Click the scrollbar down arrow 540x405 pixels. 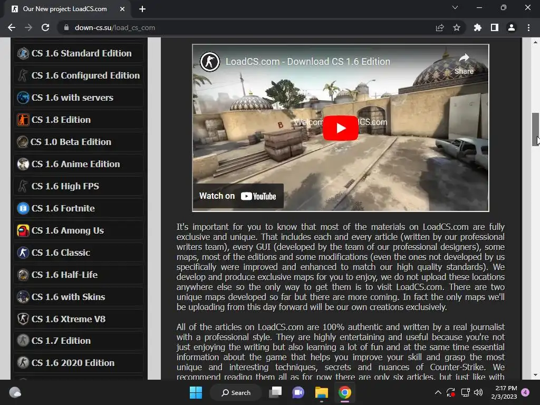[535, 375]
